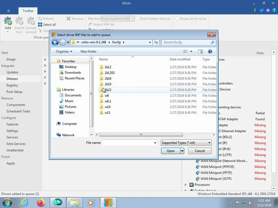Viewport: 278px width, 208px height.
Task: Click the Open button split arrow
Action: click(182, 151)
